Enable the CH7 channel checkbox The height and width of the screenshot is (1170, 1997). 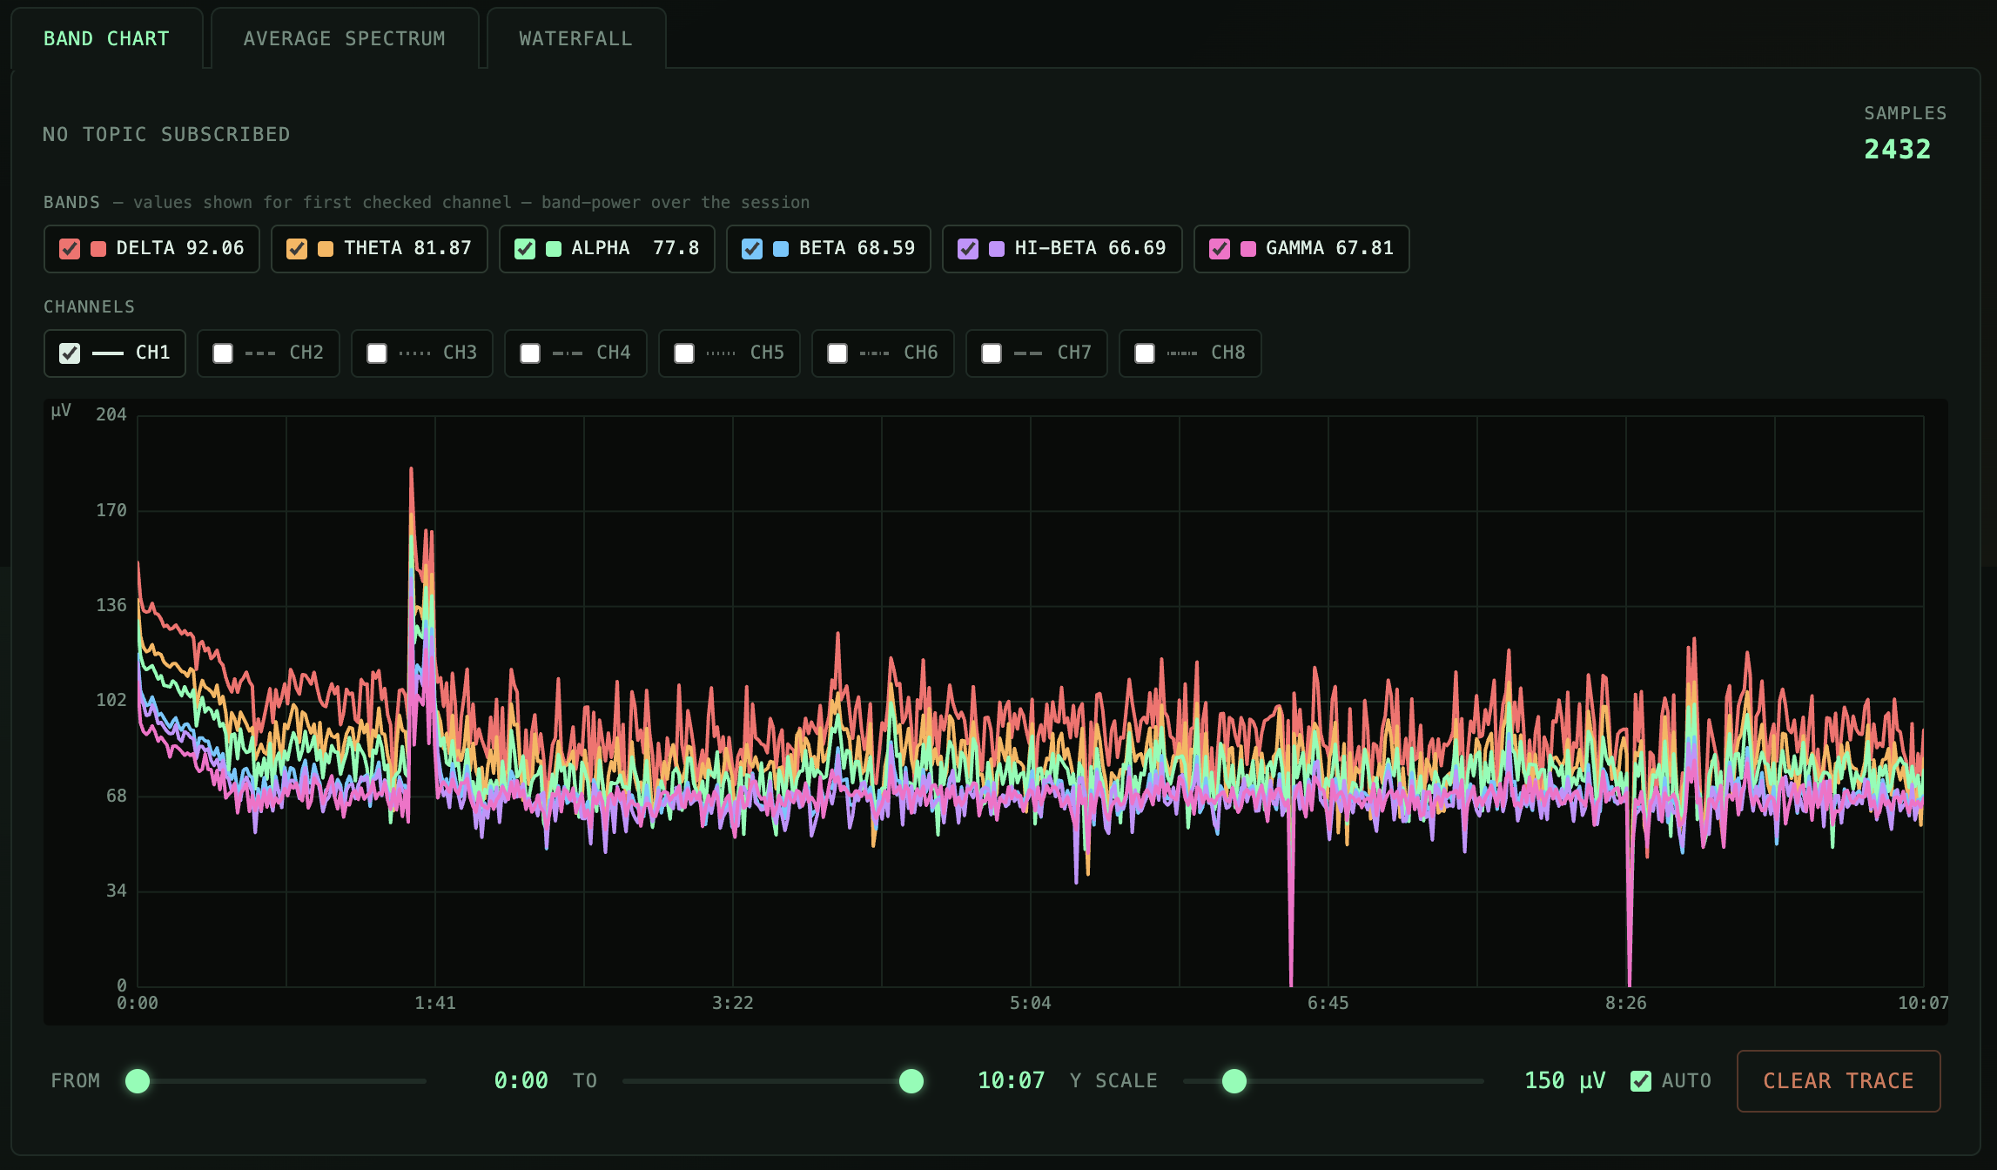pos(992,353)
